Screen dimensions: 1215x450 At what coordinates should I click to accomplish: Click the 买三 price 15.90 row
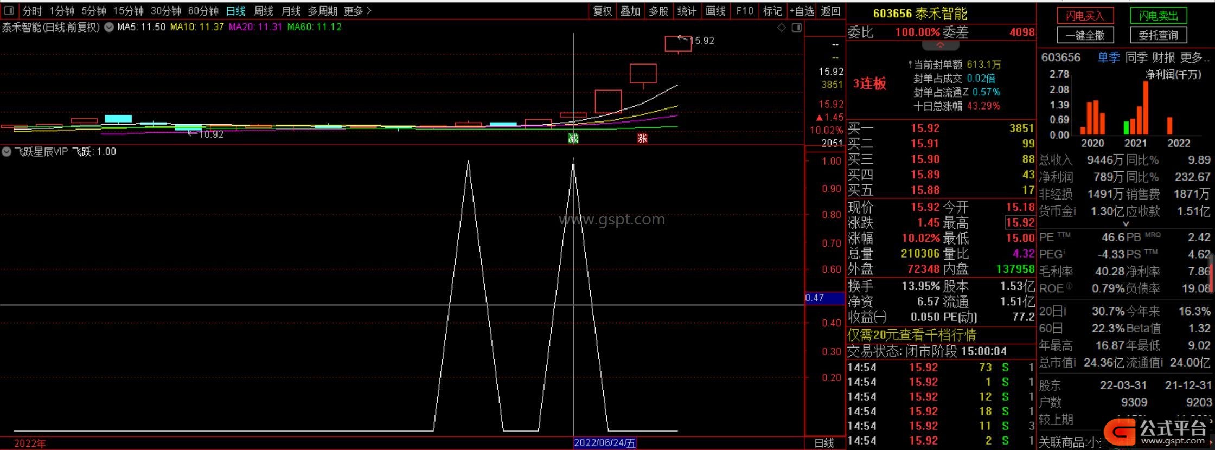pos(941,159)
